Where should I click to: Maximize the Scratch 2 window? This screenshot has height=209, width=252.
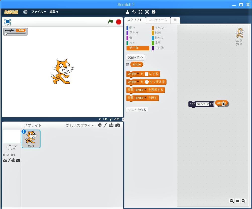click(241, 5)
